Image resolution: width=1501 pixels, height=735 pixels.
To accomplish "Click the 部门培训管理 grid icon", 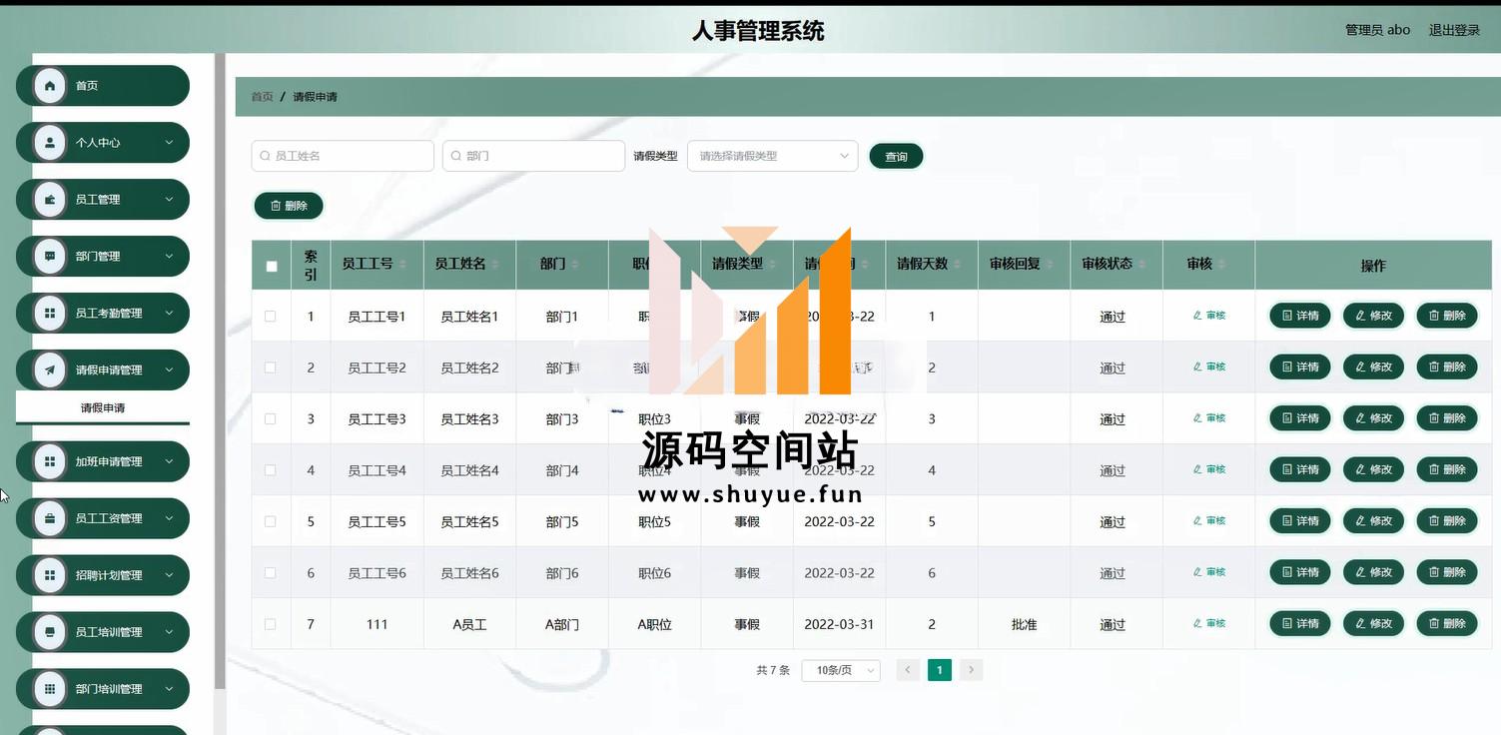I will (x=49, y=689).
